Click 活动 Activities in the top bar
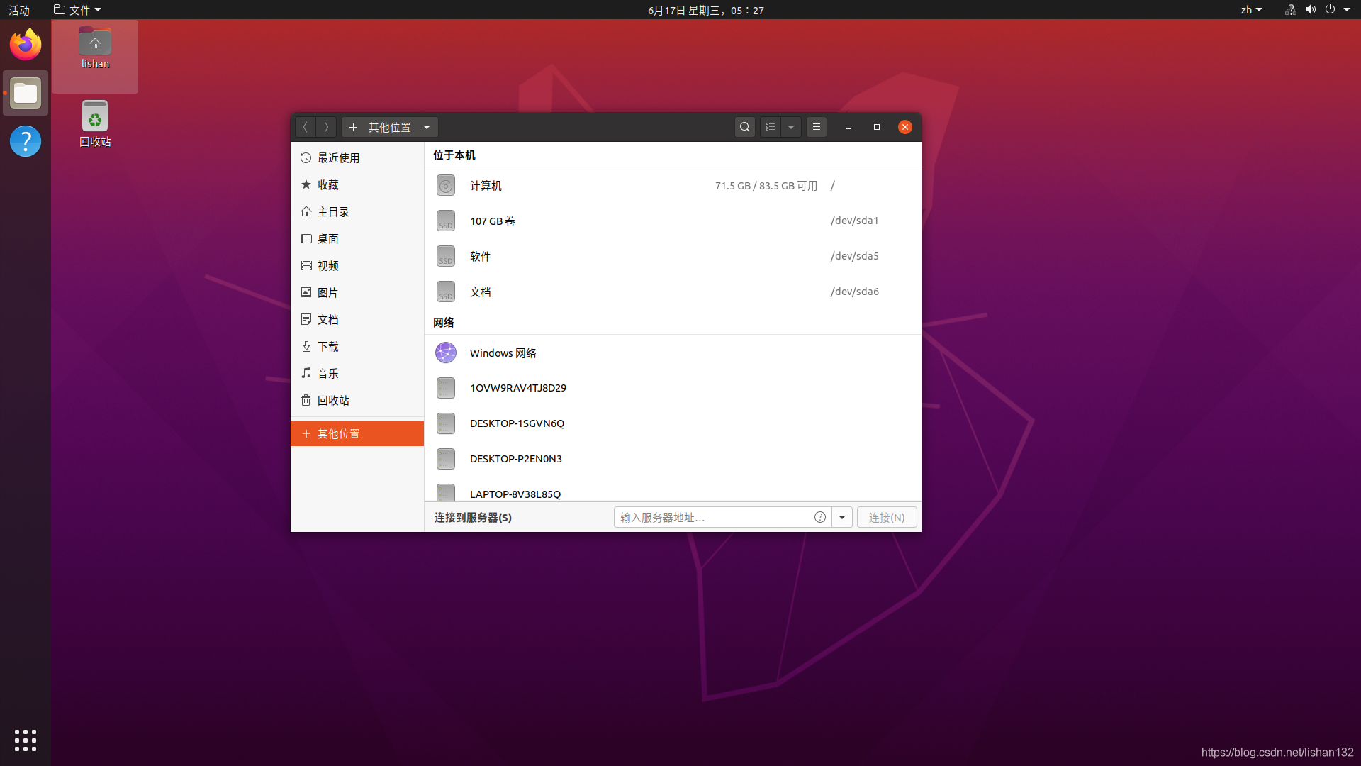The height and width of the screenshot is (766, 1361). [x=19, y=10]
